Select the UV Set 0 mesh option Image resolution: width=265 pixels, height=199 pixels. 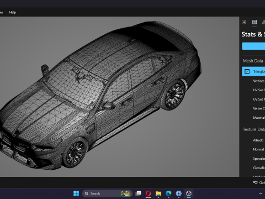[x=259, y=90]
